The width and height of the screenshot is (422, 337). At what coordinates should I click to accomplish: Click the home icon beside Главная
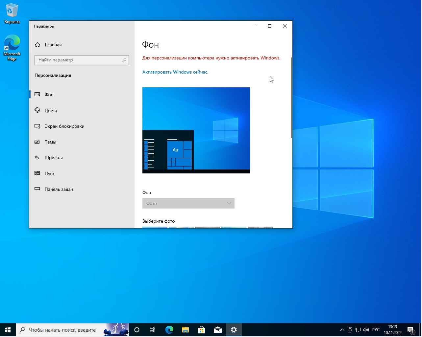(37, 45)
